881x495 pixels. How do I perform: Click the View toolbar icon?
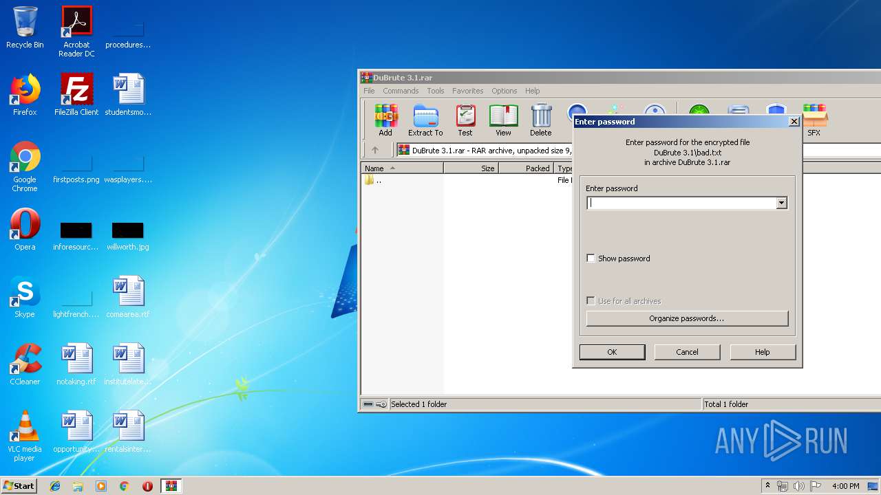(503, 120)
